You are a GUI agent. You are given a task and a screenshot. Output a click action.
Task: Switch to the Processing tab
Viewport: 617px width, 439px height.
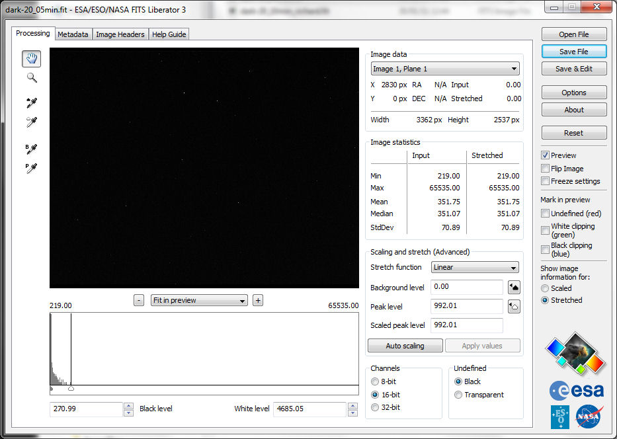33,34
